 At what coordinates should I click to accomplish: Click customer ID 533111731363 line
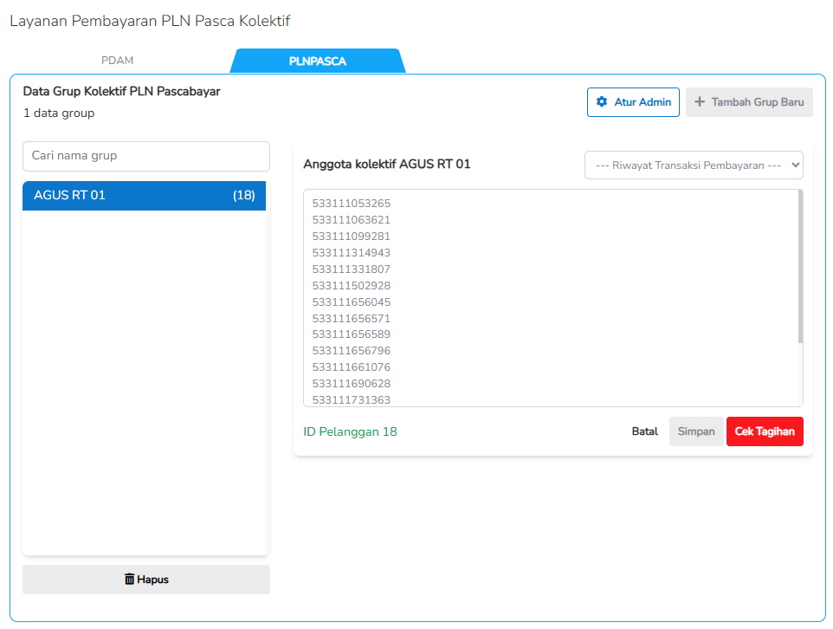(x=352, y=399)
